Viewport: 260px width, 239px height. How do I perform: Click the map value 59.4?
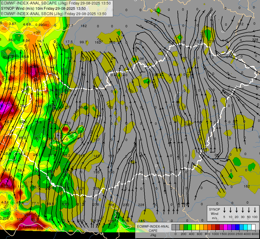21,170
